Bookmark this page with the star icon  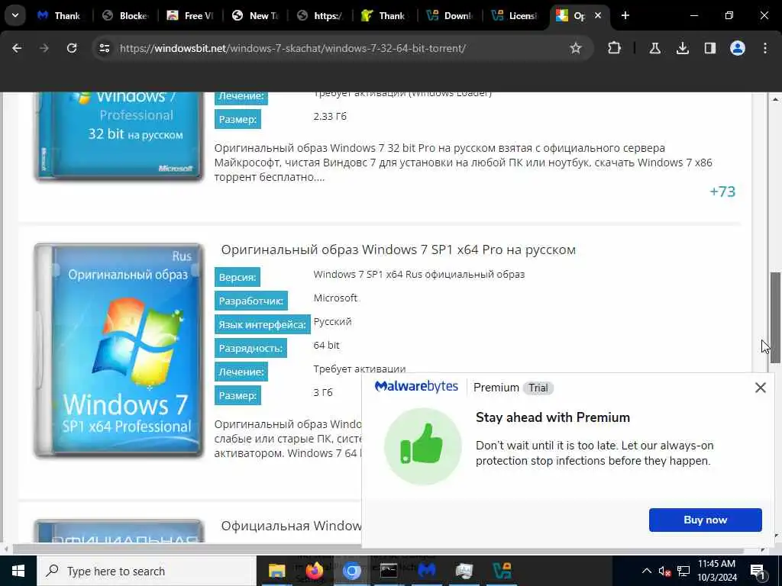576,48
